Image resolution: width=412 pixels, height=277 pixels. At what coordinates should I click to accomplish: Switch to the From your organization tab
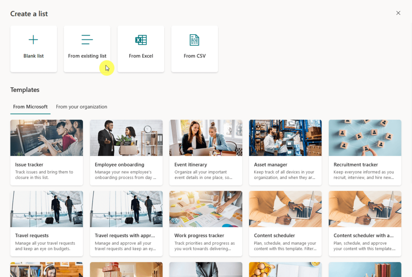pyautogui.click(x=81, y=107)
